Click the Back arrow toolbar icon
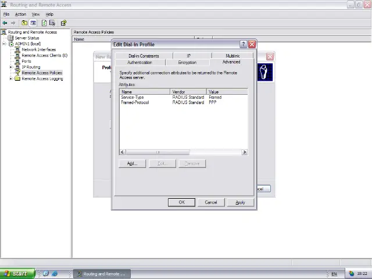Viewport: 372px width, 279px height. click(5, 23)
